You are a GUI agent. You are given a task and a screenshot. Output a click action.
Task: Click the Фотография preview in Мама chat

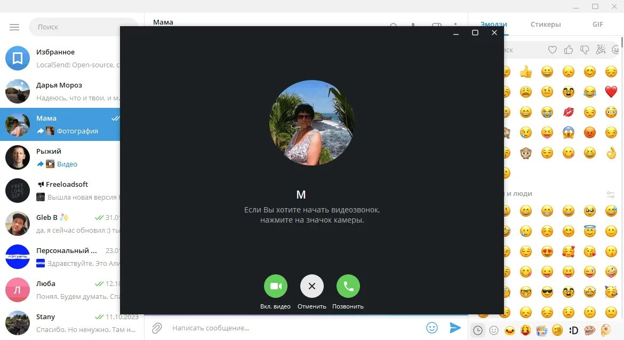77,131
